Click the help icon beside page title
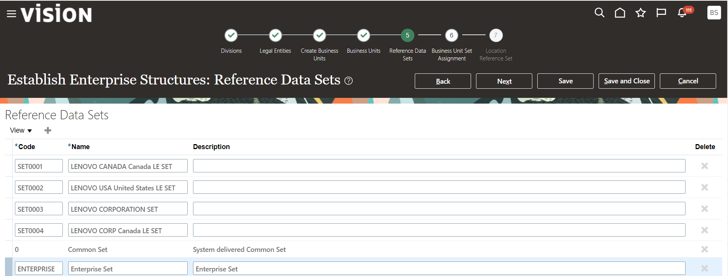 [348, 81]
